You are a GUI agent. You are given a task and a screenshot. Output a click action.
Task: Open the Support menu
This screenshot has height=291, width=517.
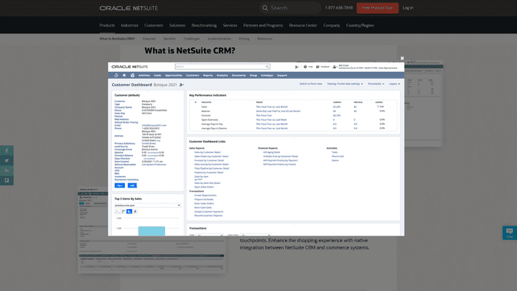click(282, 75)
